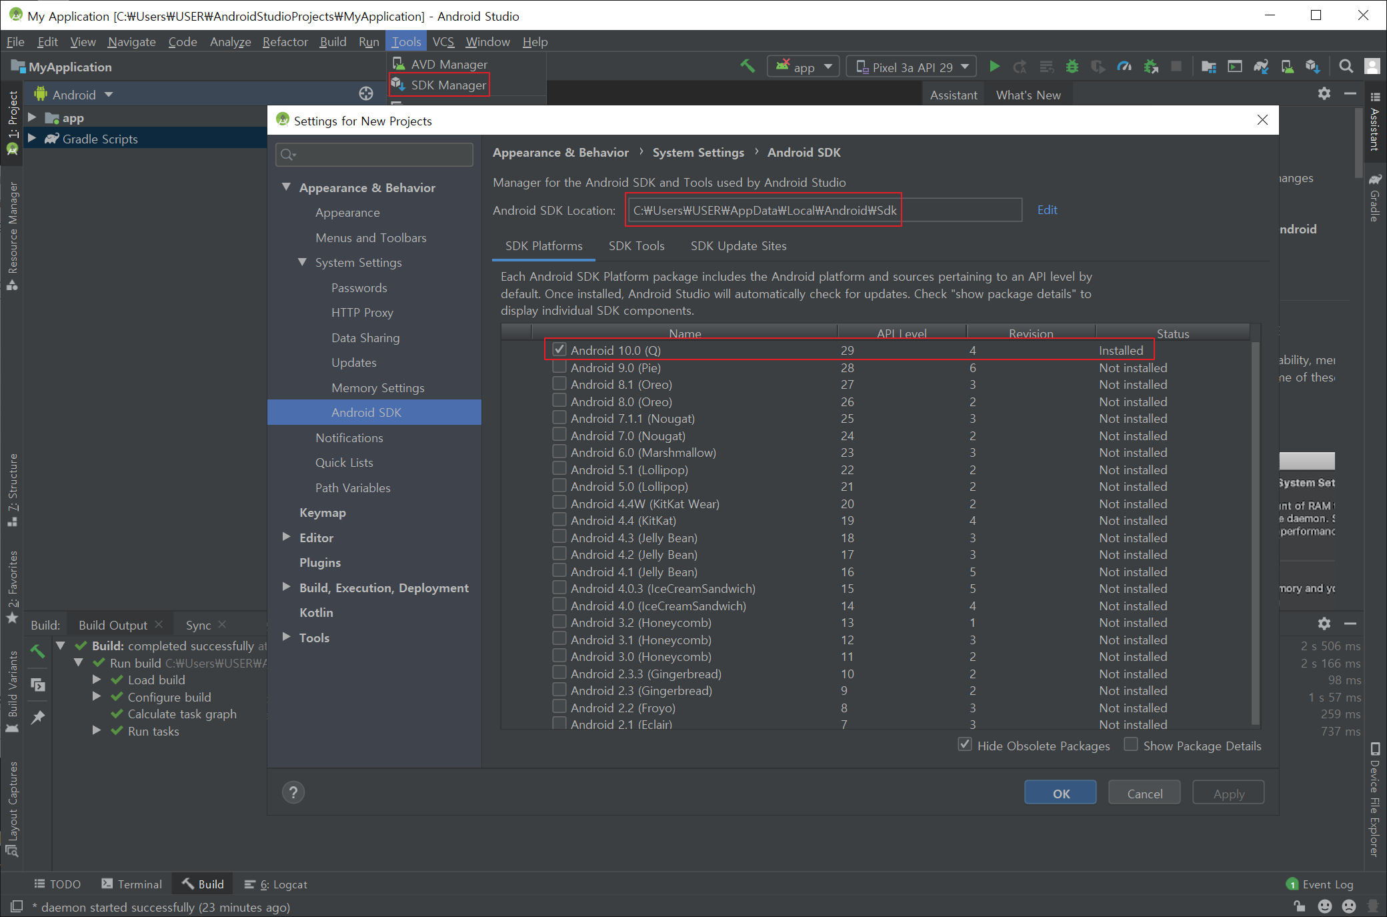Switch to the What's New tab
This screenshot has width=1387, height=917.
pyautogui.click(x=1028, y=95)
